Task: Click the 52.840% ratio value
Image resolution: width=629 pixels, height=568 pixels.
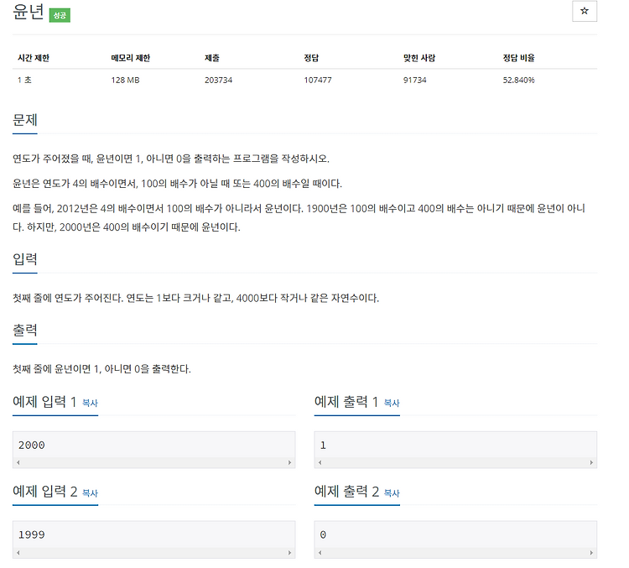Action: (x=518, y=80)
